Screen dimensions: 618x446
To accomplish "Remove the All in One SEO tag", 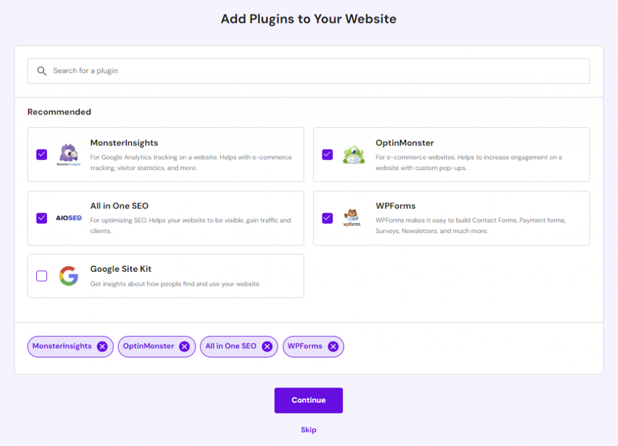I will [x=266, y=347].
